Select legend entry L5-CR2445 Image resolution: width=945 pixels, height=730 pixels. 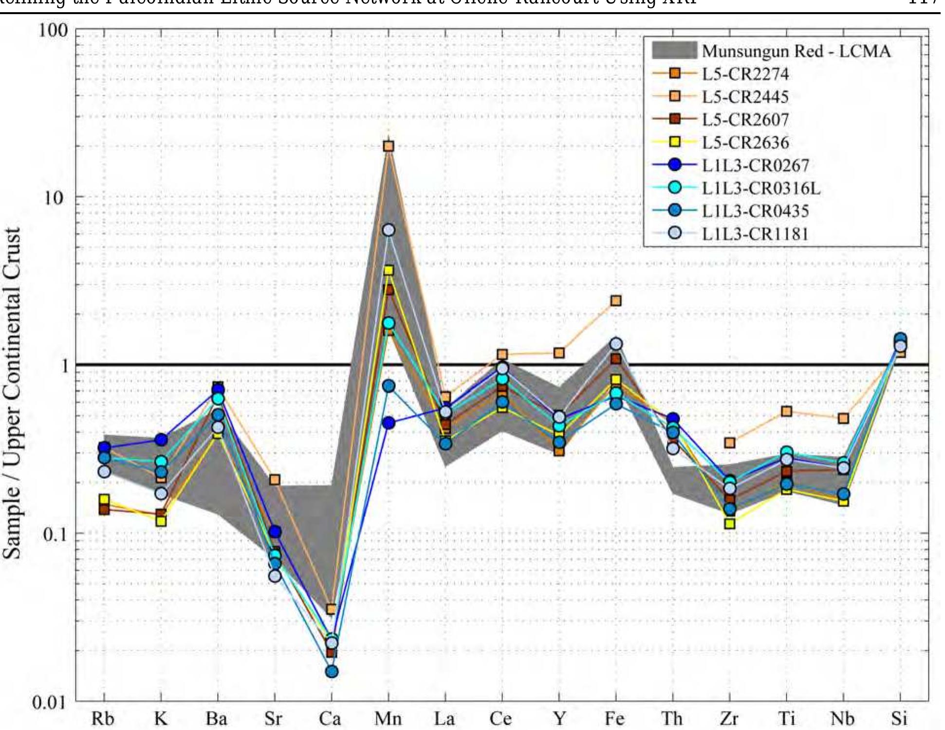(x=745, y=97)
